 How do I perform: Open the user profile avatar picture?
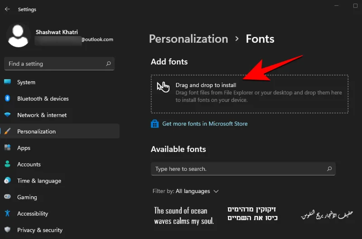point(18,36)
